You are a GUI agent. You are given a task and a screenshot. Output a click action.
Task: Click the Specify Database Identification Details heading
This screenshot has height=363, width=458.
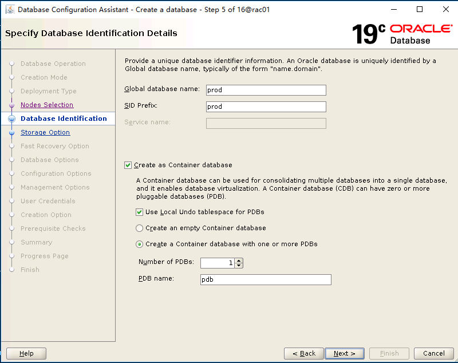(91, 33)
